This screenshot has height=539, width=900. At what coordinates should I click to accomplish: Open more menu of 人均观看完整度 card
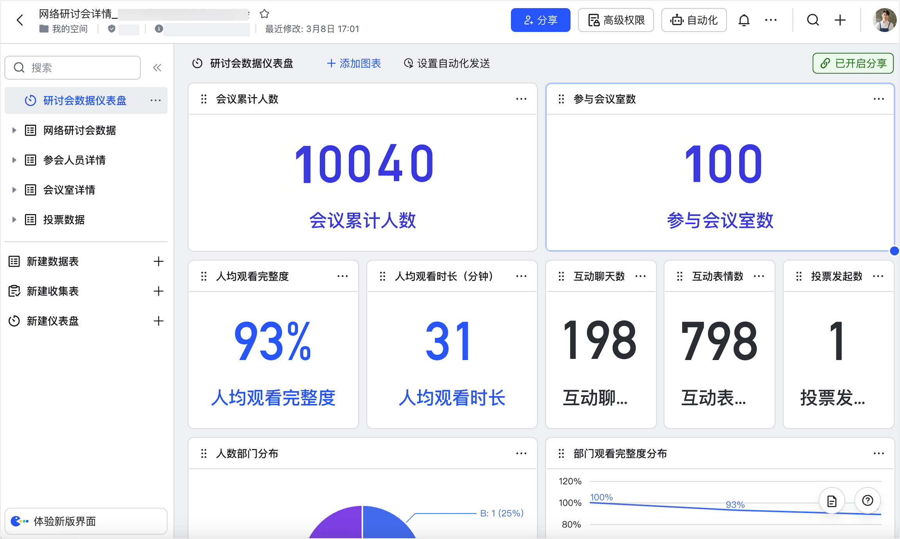click(343, 276)
